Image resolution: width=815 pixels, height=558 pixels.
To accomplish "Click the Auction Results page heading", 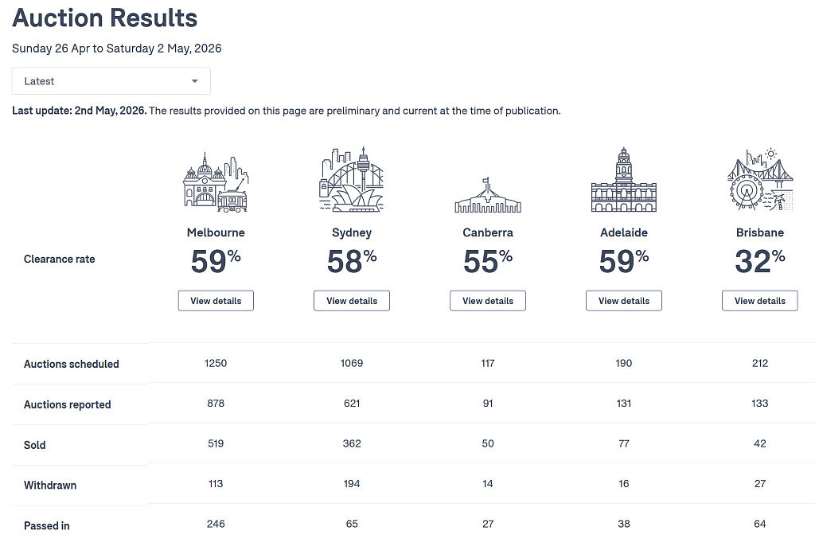I will click(x=104, y=18).
